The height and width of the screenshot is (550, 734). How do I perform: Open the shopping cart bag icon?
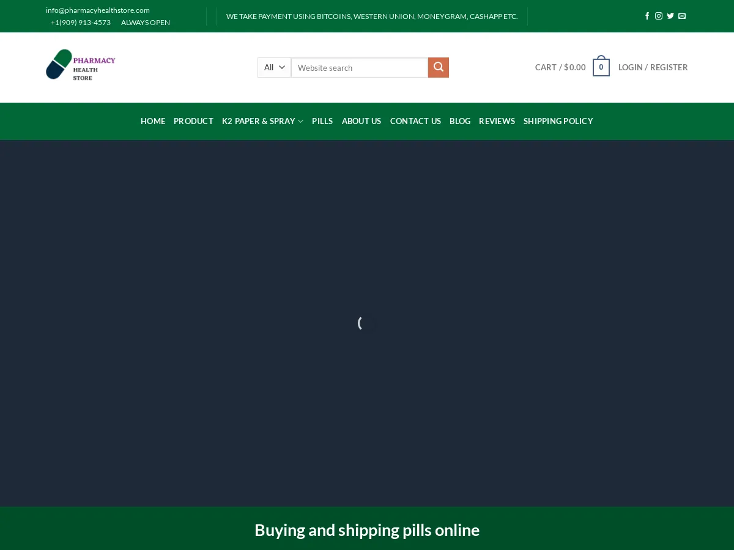pos(601,67)
